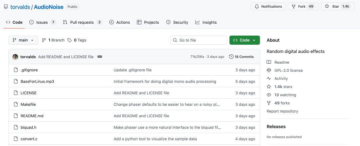
Task: Click the file icon next to LICENSE
Action: (x=16, y=93)
